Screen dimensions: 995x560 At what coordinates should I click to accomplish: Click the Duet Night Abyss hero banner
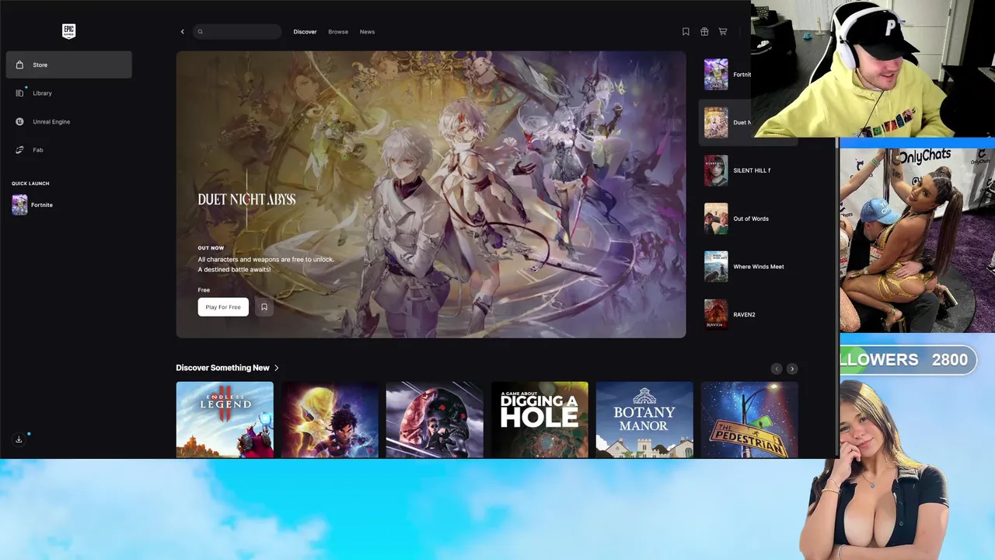(x=431, y=194)
